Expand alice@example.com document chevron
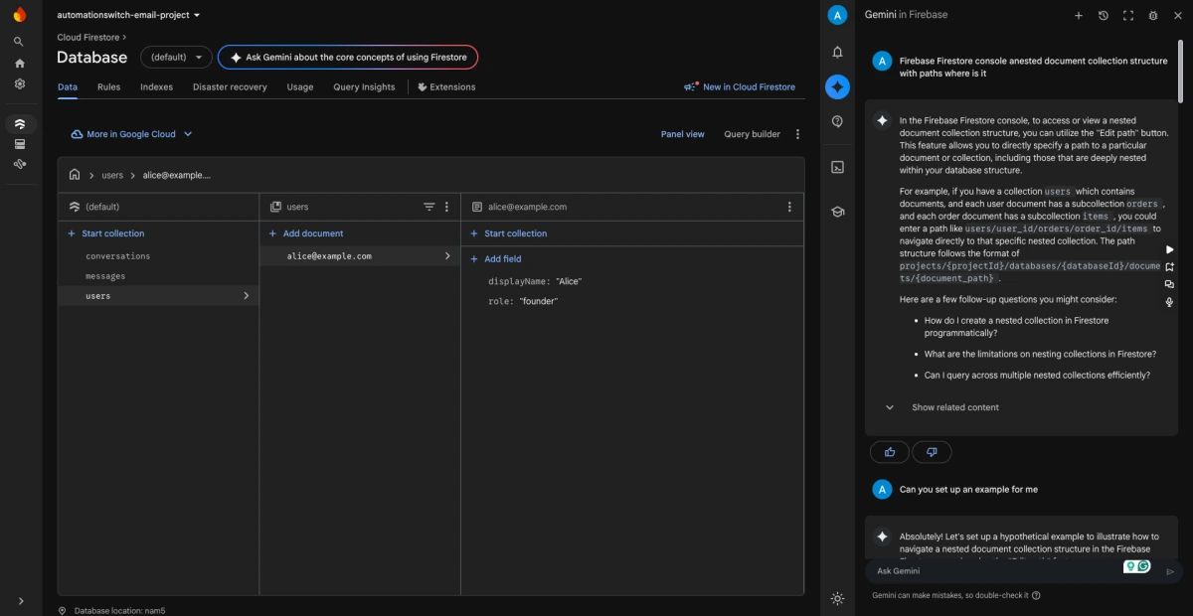 [x=446, y=256]
